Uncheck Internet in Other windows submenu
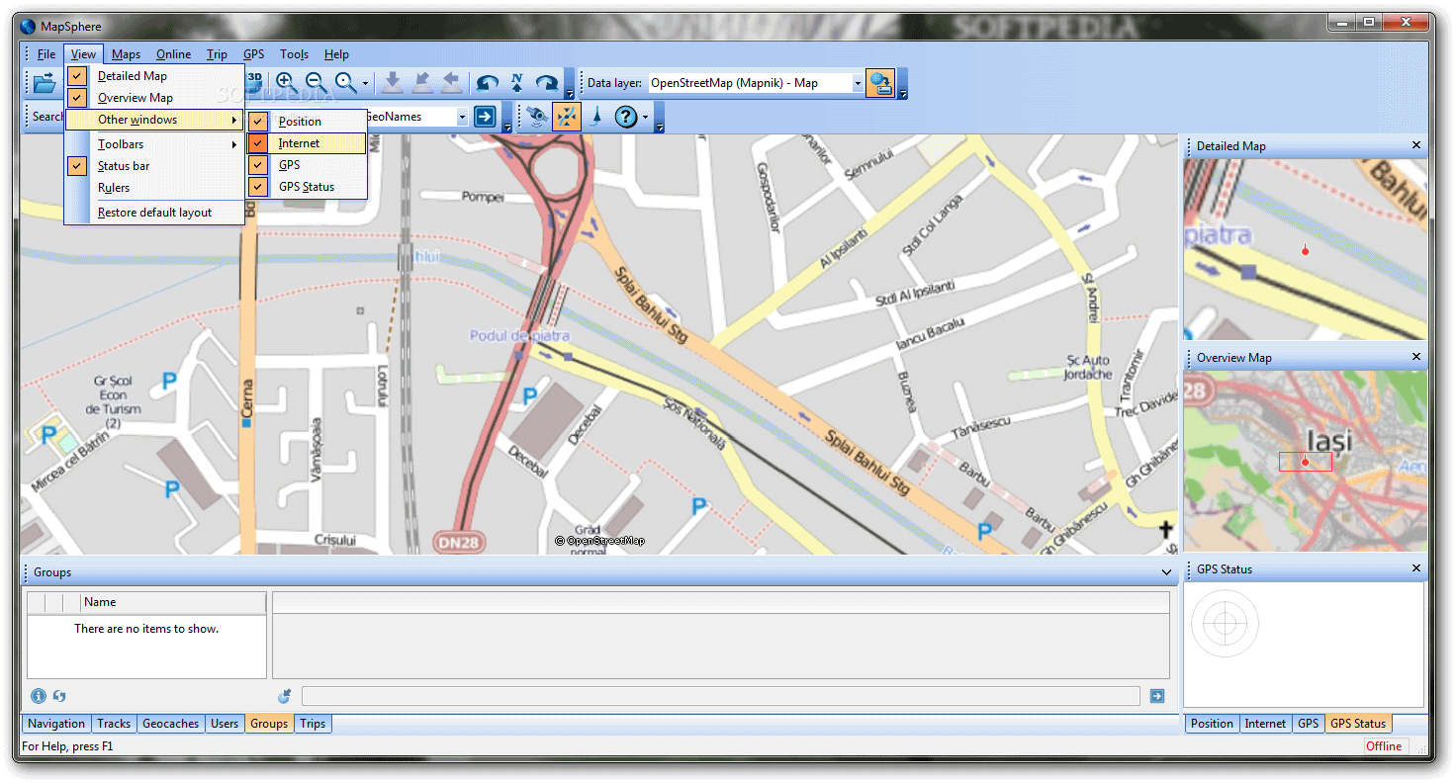Screen dimensions: 1456x783 pos(258,143)
